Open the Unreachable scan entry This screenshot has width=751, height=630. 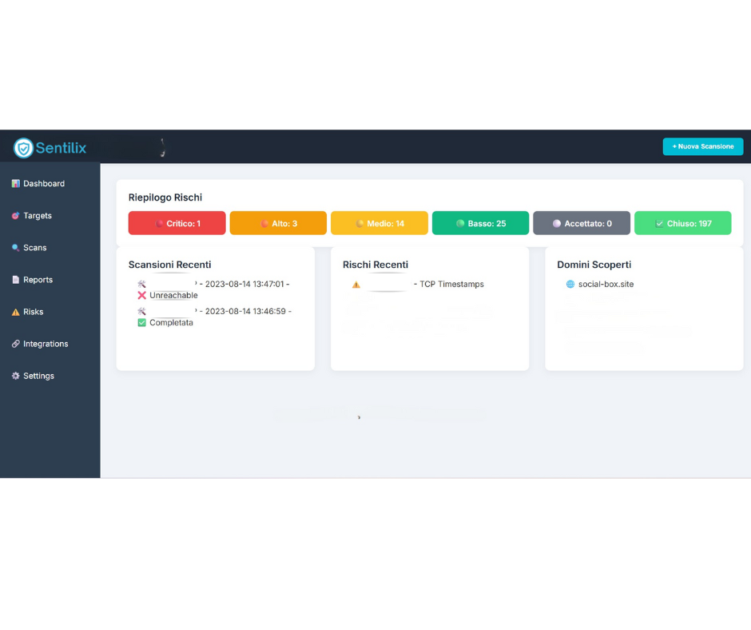(173, 295)
